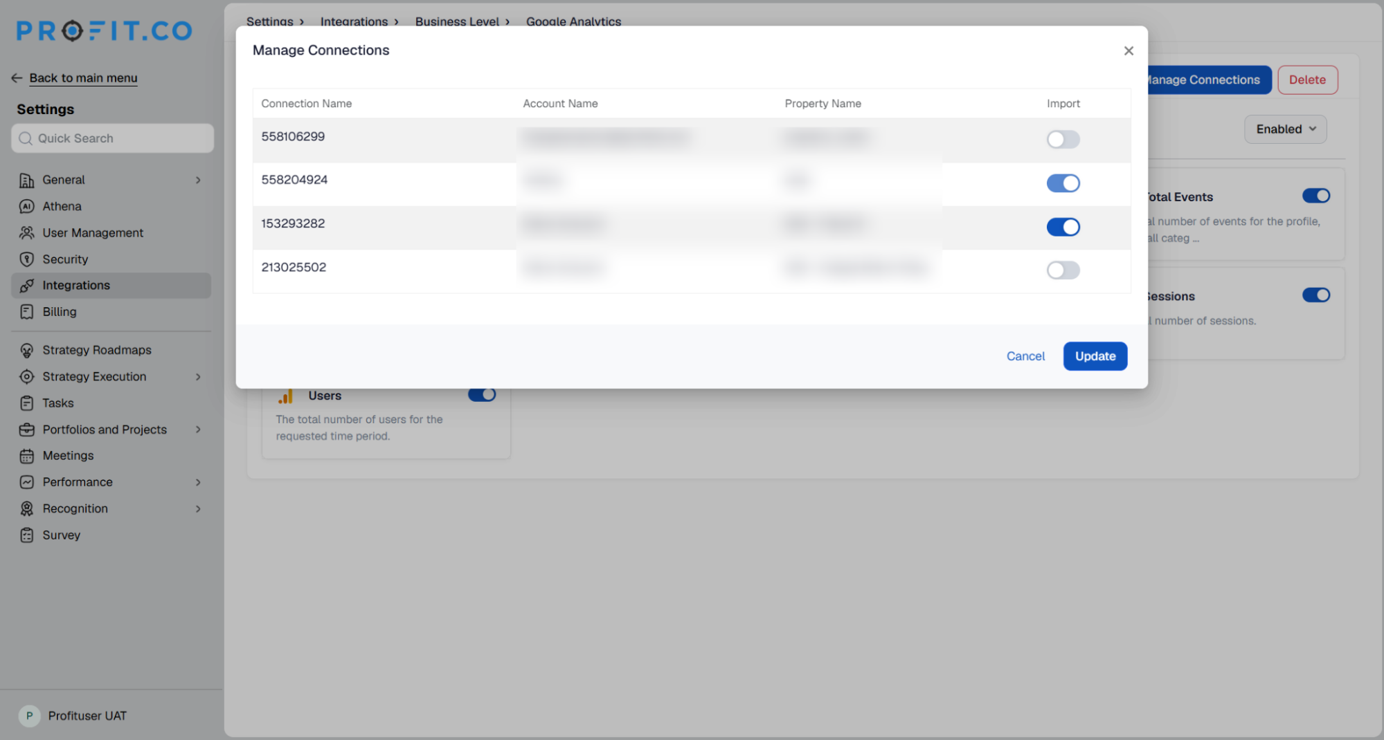Select connection name 558204924
The image size is (1384, 740).
294,180
